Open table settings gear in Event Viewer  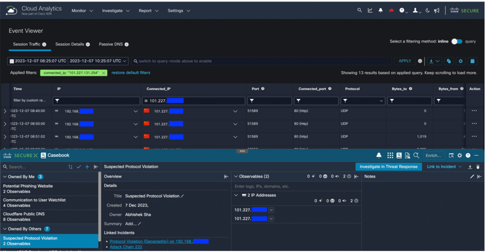point(460,61)
